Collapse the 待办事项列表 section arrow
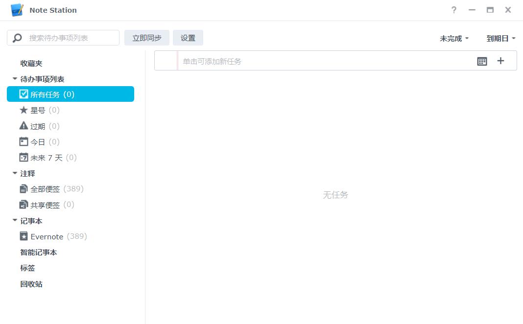The image size is (523, 324). [15, 79]
